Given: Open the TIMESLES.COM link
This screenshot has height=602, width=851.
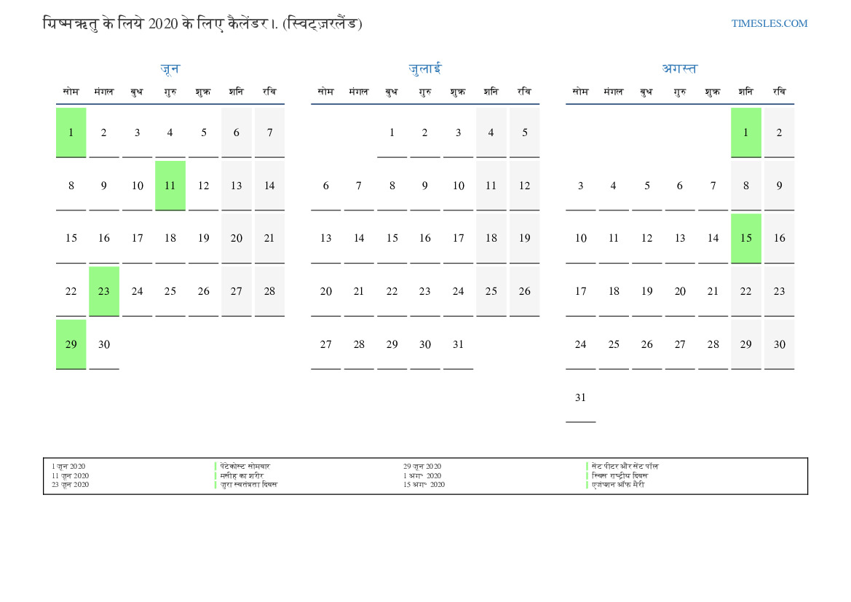Looking at the screenshot, I should [769, 23].
